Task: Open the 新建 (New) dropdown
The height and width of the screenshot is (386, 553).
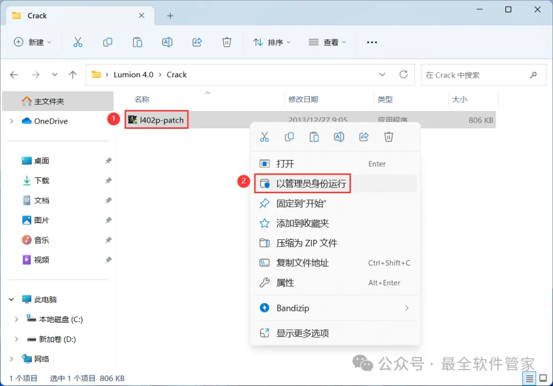Action: 32,42
